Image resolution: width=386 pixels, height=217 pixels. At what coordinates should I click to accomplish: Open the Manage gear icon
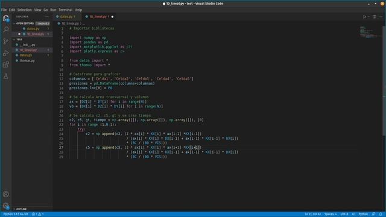(5, 206)
